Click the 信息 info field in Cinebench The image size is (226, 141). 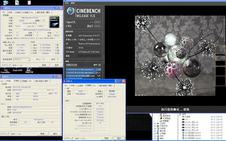89,56
